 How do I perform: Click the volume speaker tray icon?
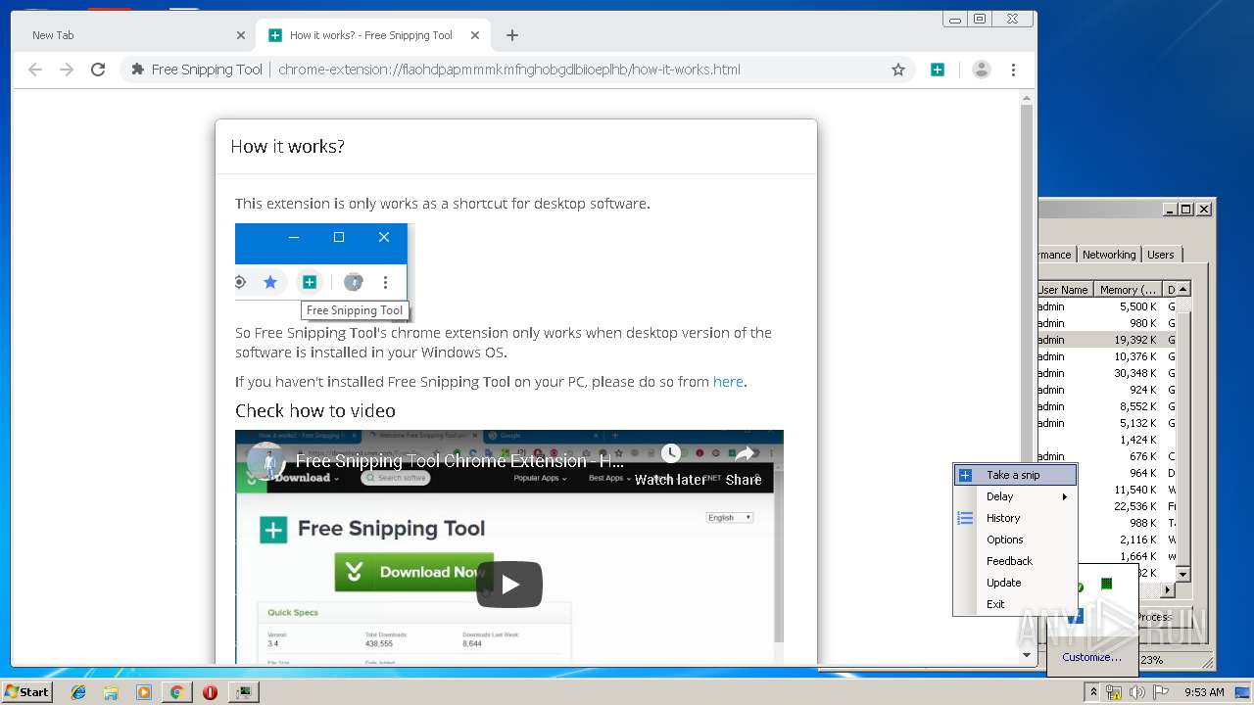point(1136,692)
